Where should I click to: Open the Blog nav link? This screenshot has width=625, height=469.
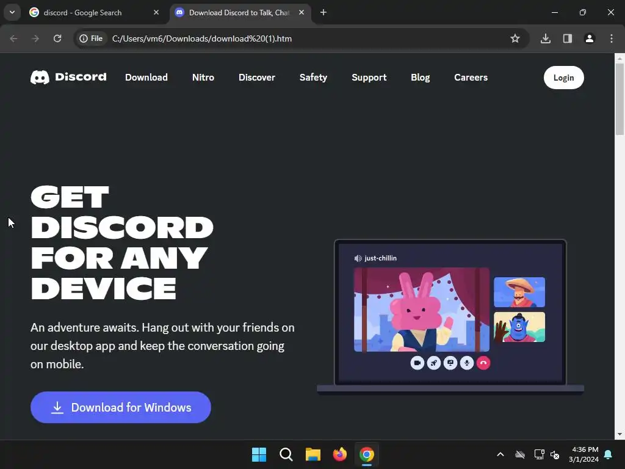pyautogui.click(x=420, y=78)
